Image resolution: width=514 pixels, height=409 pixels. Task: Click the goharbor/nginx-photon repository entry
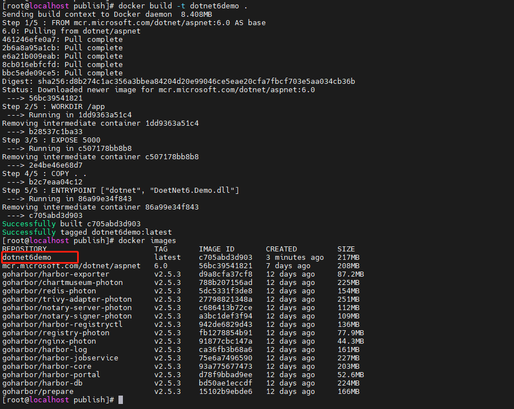pos(49,341)
